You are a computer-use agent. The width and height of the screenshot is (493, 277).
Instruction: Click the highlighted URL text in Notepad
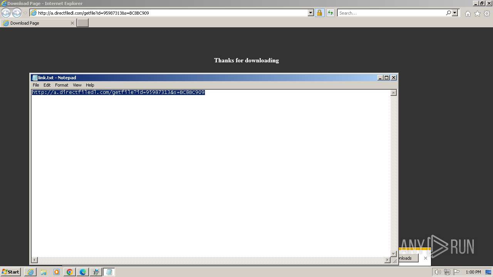click(x=118, y=92)
